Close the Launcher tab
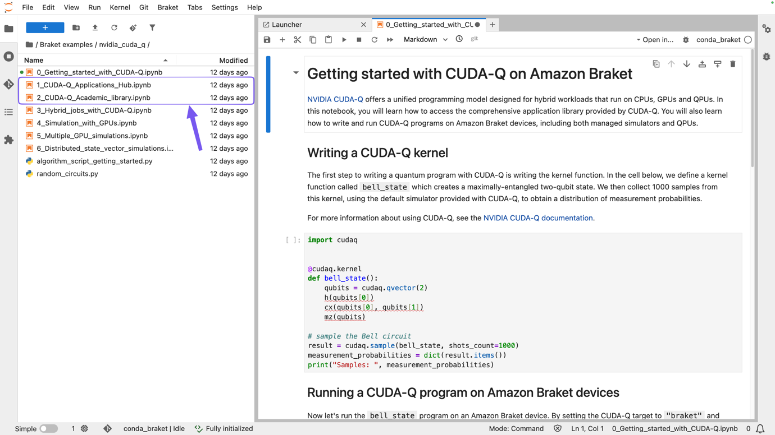The image size is (775, 435). click(x=363, y=25)
